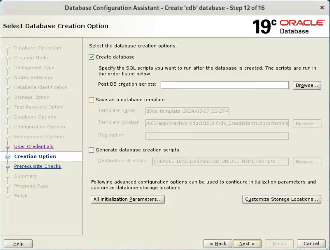Click the Prerequisite Checks step bullet icon
This screenshot has width=330, height=250.
(8, 166)
